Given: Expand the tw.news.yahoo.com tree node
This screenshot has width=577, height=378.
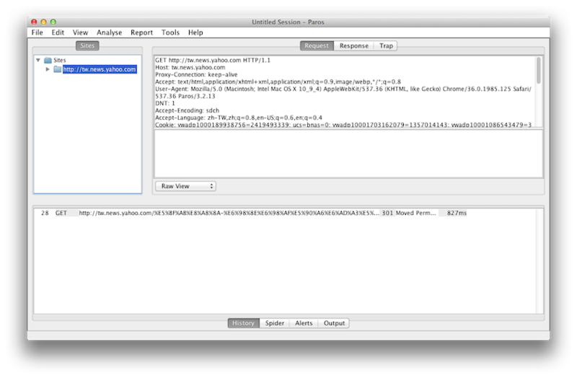Looking at the screenshot, I should coord(48,69).
